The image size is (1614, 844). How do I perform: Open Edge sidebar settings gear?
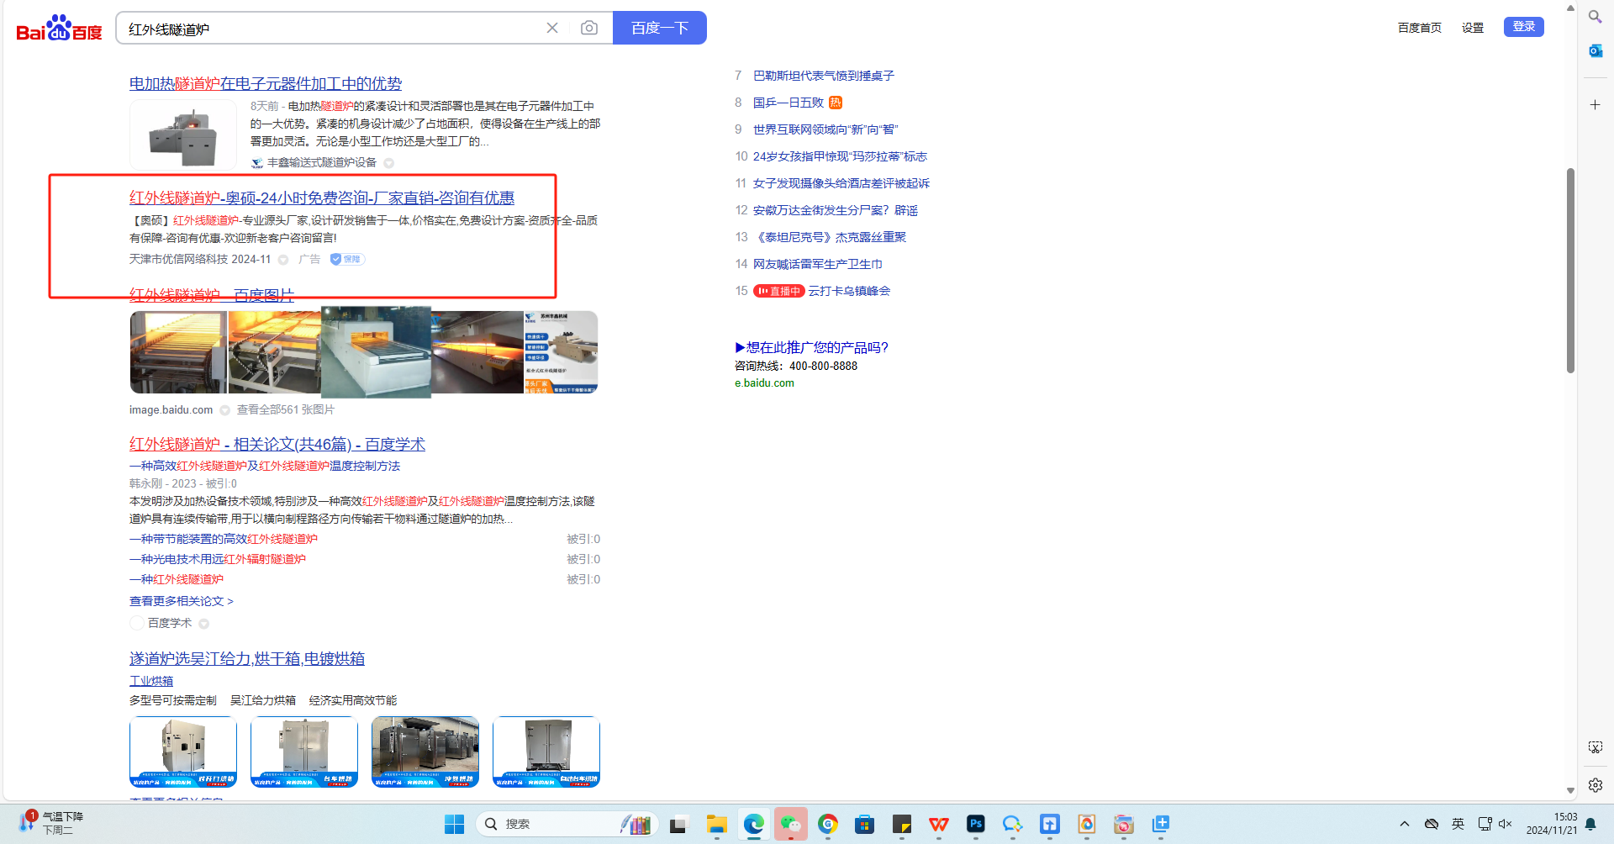click(1595, 784)
